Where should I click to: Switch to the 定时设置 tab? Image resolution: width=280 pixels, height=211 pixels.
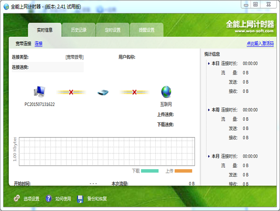[x=113, y=30]
